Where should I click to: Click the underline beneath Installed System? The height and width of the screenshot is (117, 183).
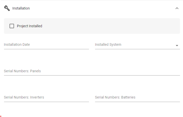[137, 49]
